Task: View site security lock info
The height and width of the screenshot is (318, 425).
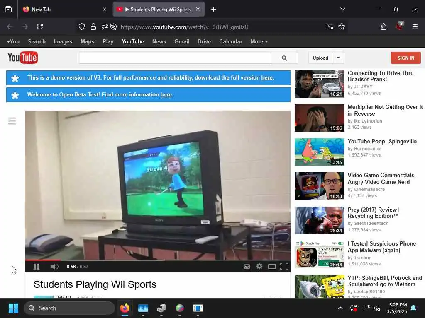Action: 93,27
